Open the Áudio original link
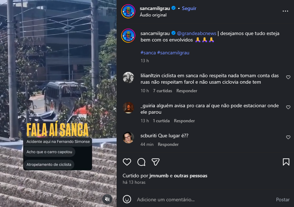294x207 pixels. click(153, 15)
